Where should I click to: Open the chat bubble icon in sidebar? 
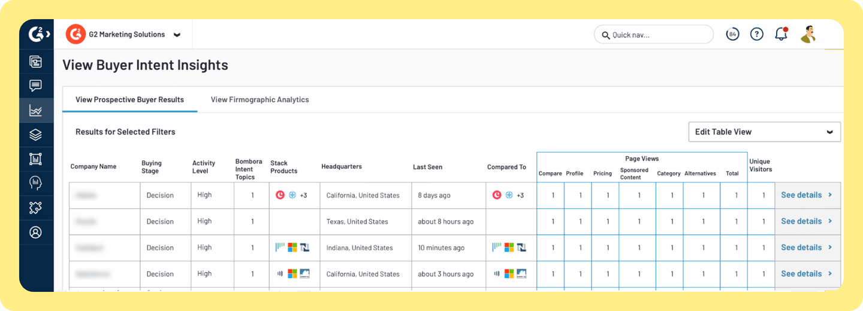click(36, 86)
